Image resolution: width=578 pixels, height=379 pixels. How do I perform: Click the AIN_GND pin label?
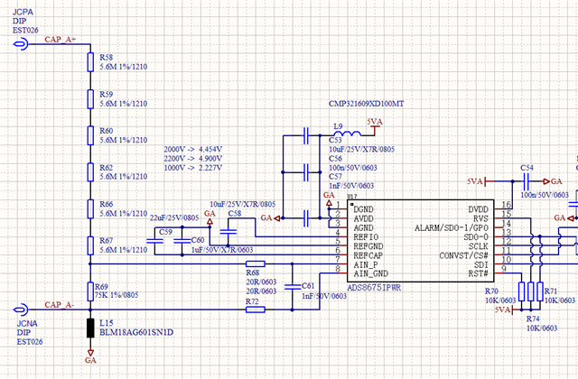point(370,273)
